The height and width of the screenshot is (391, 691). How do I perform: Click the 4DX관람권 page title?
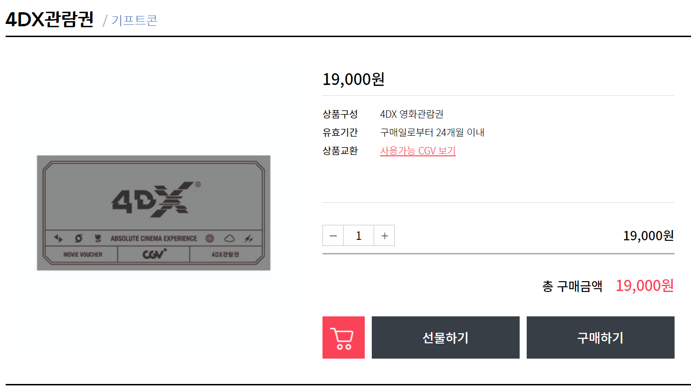point(50,19)
